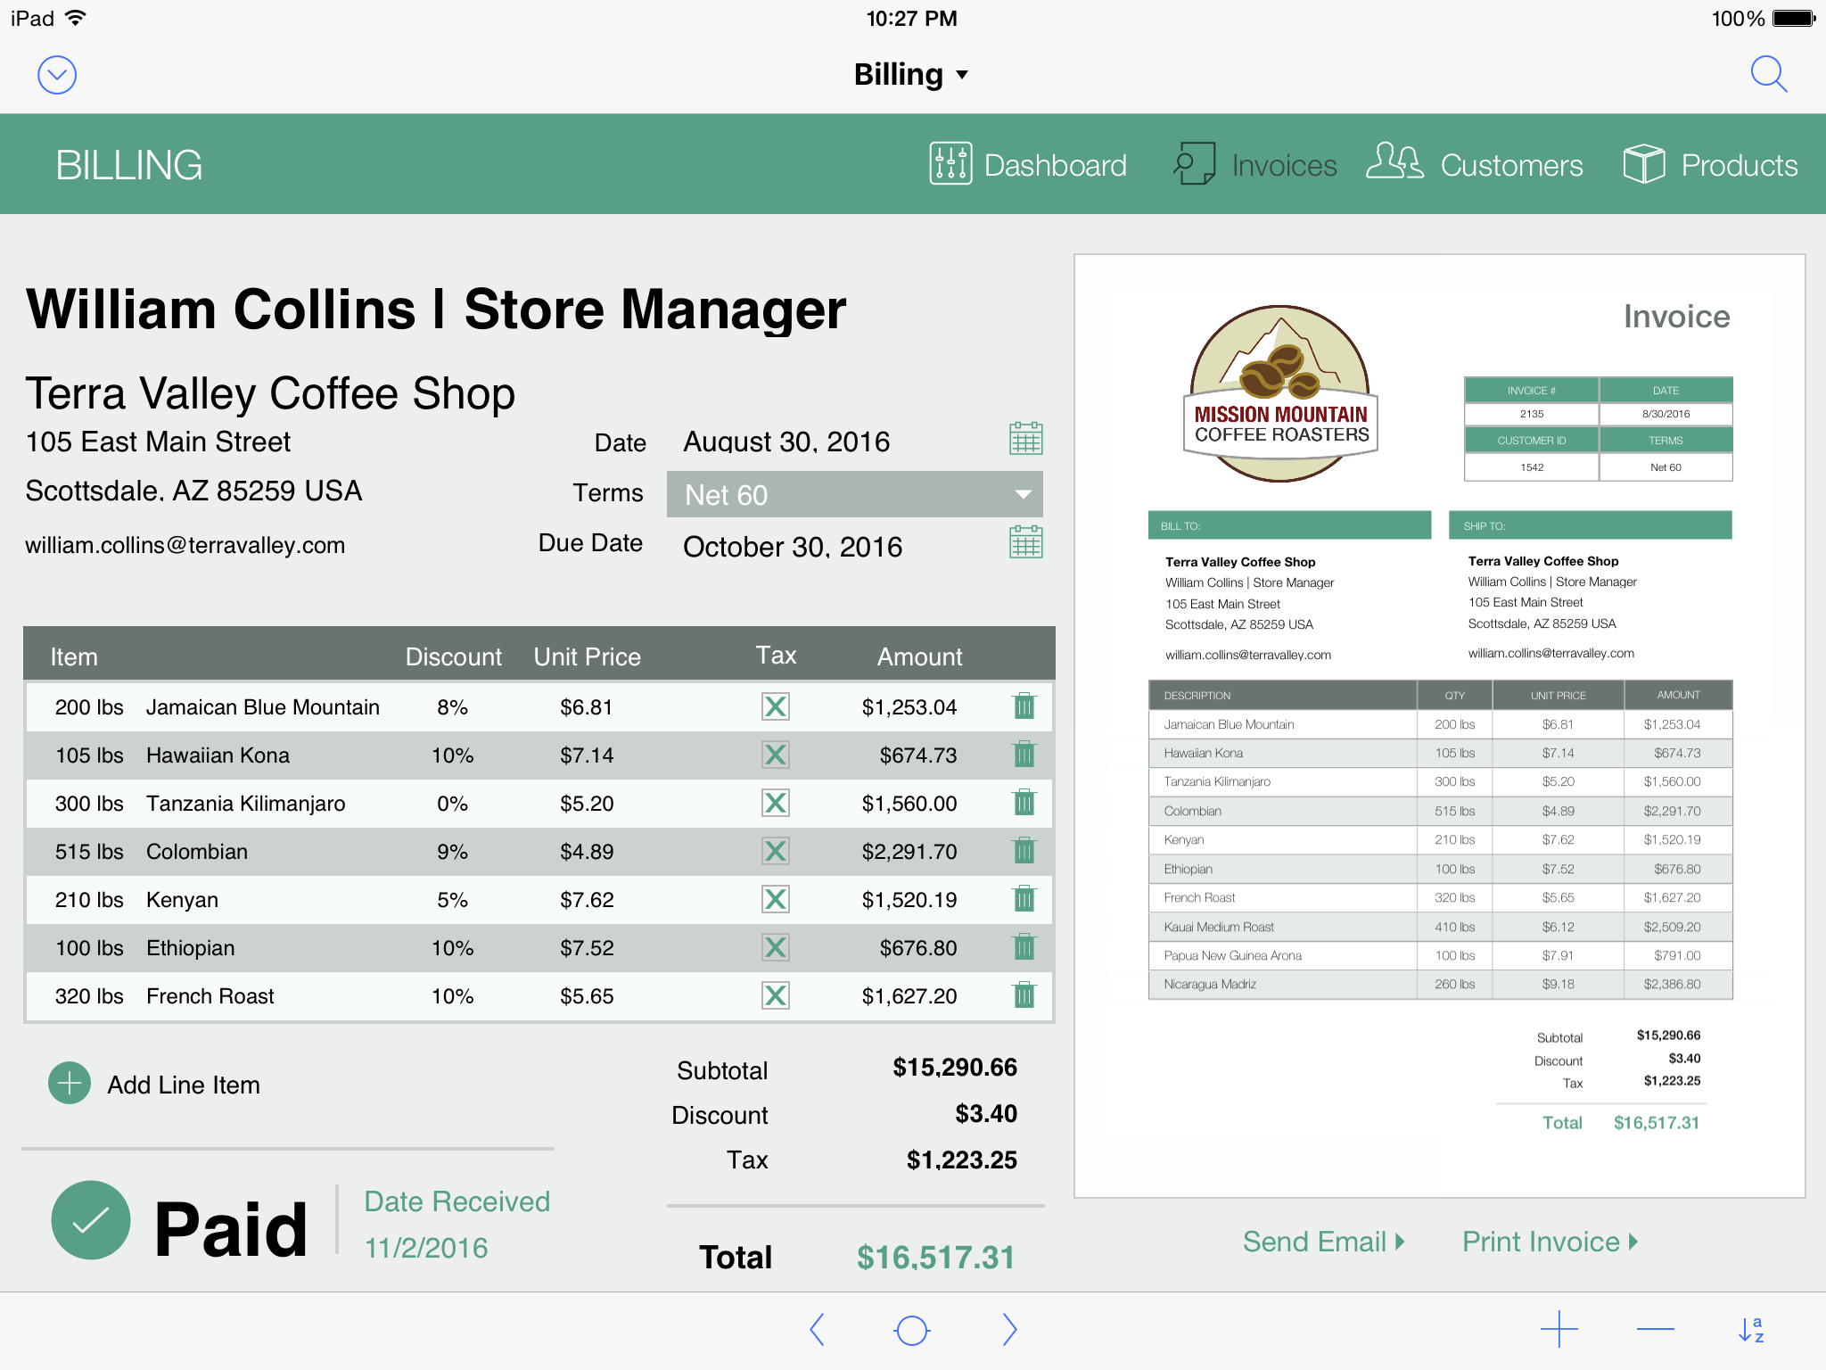Open calendar picker for Due Date
Image resolution: width=1826 pixels, height=1370 pixels.
1025,542
